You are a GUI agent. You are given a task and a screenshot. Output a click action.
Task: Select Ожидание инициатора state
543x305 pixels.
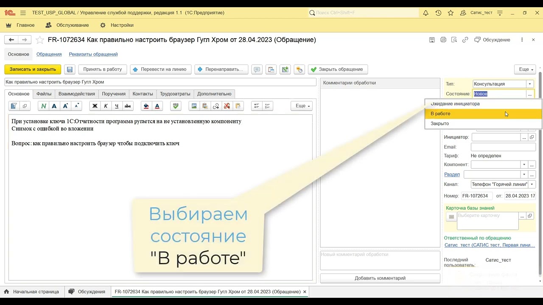(x=483, y=104)
